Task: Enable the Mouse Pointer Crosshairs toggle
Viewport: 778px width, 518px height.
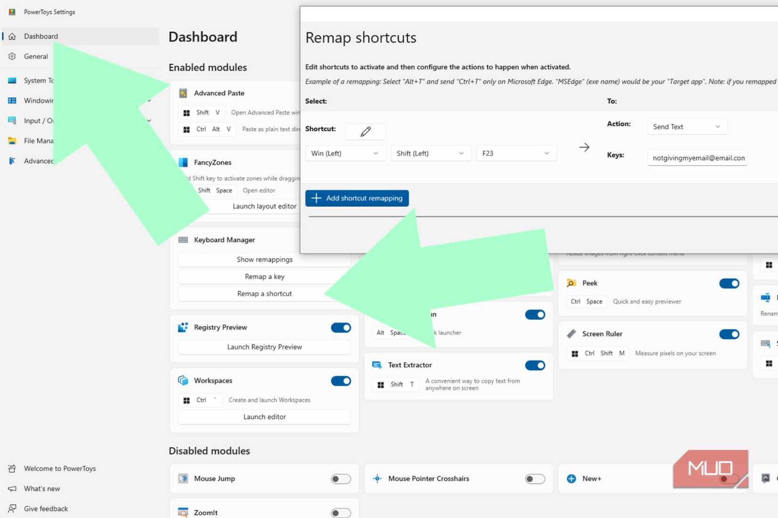Action: pyautogui.click(x=535, y=479)
